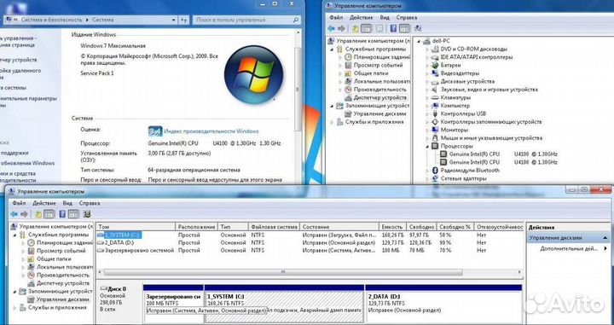Viewport: 614px width, 325px height.
Task: Open Общие папки in dell-PC window tree
Action: 371,73
